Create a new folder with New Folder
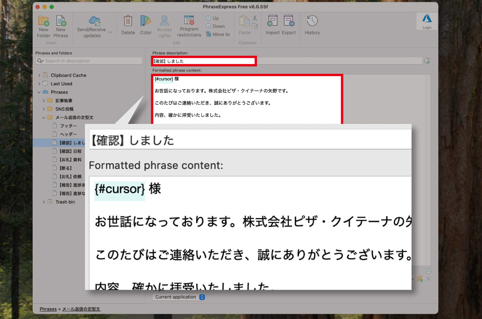 (x=43, y=26)
